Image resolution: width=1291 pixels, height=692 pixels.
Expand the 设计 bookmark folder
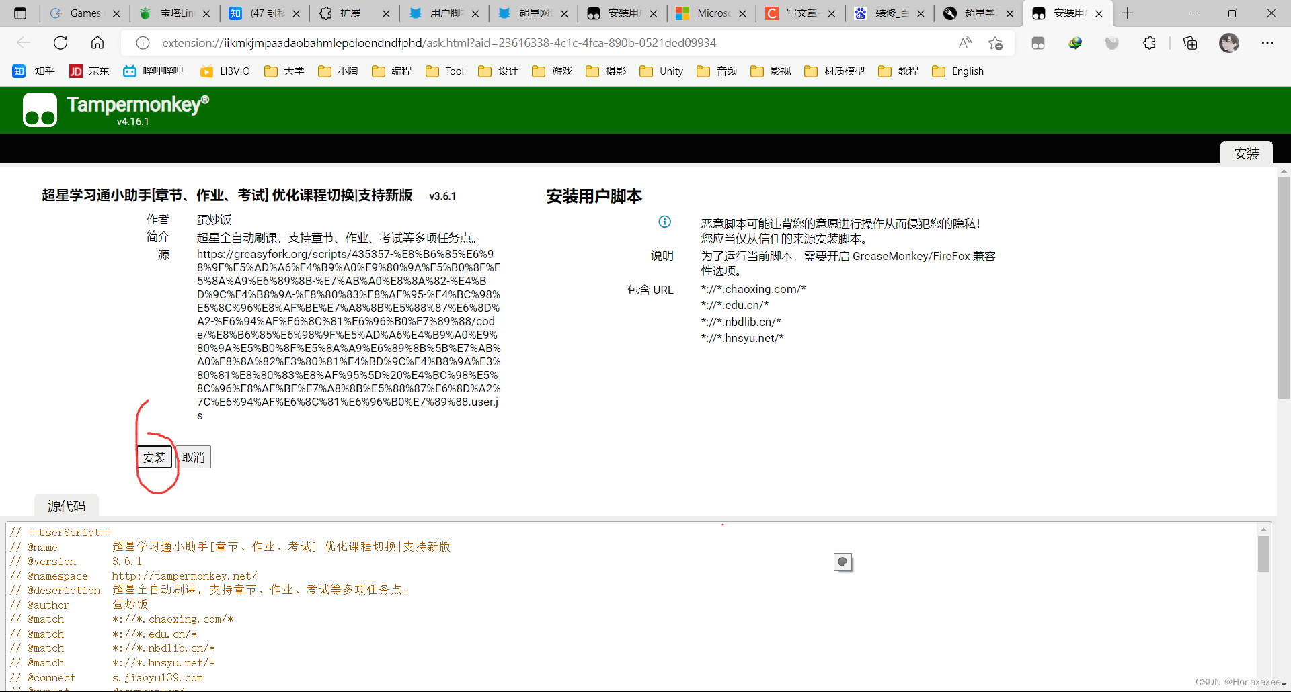click(x=498, y=71)
